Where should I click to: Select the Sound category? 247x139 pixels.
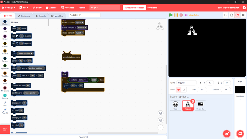(x=5, y=37)
